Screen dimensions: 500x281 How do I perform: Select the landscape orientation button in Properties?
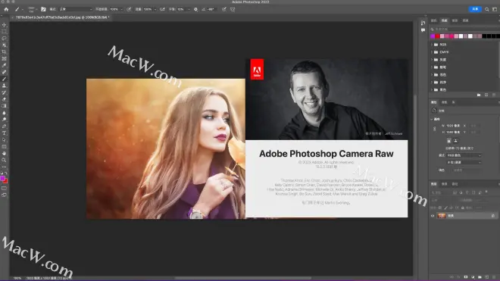(456, 141)
